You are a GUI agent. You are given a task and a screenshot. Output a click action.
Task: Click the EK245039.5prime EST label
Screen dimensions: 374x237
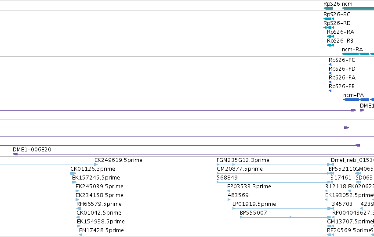pos(99,187)
